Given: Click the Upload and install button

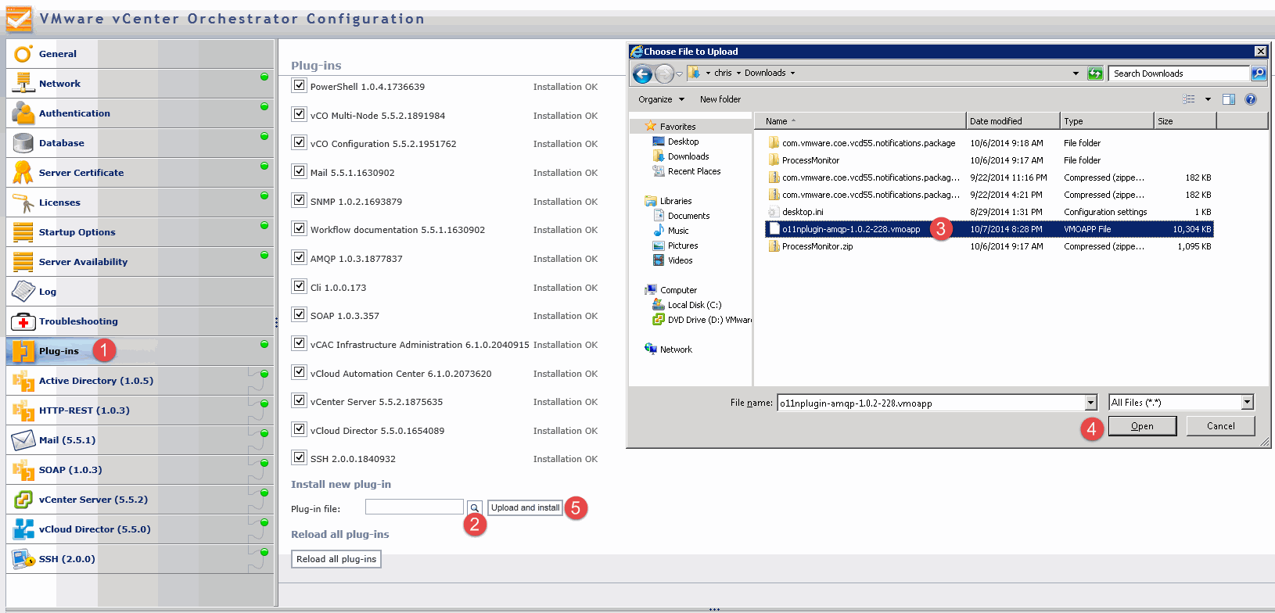Looking at the screenshot, I should pos(525,507).
